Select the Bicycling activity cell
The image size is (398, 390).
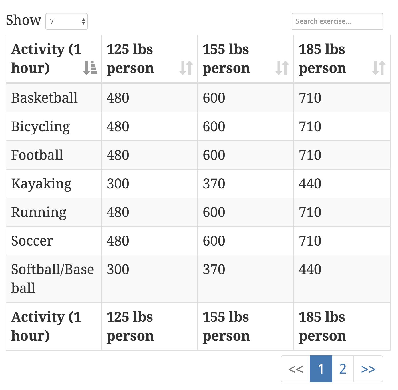(x=41, y=126)
